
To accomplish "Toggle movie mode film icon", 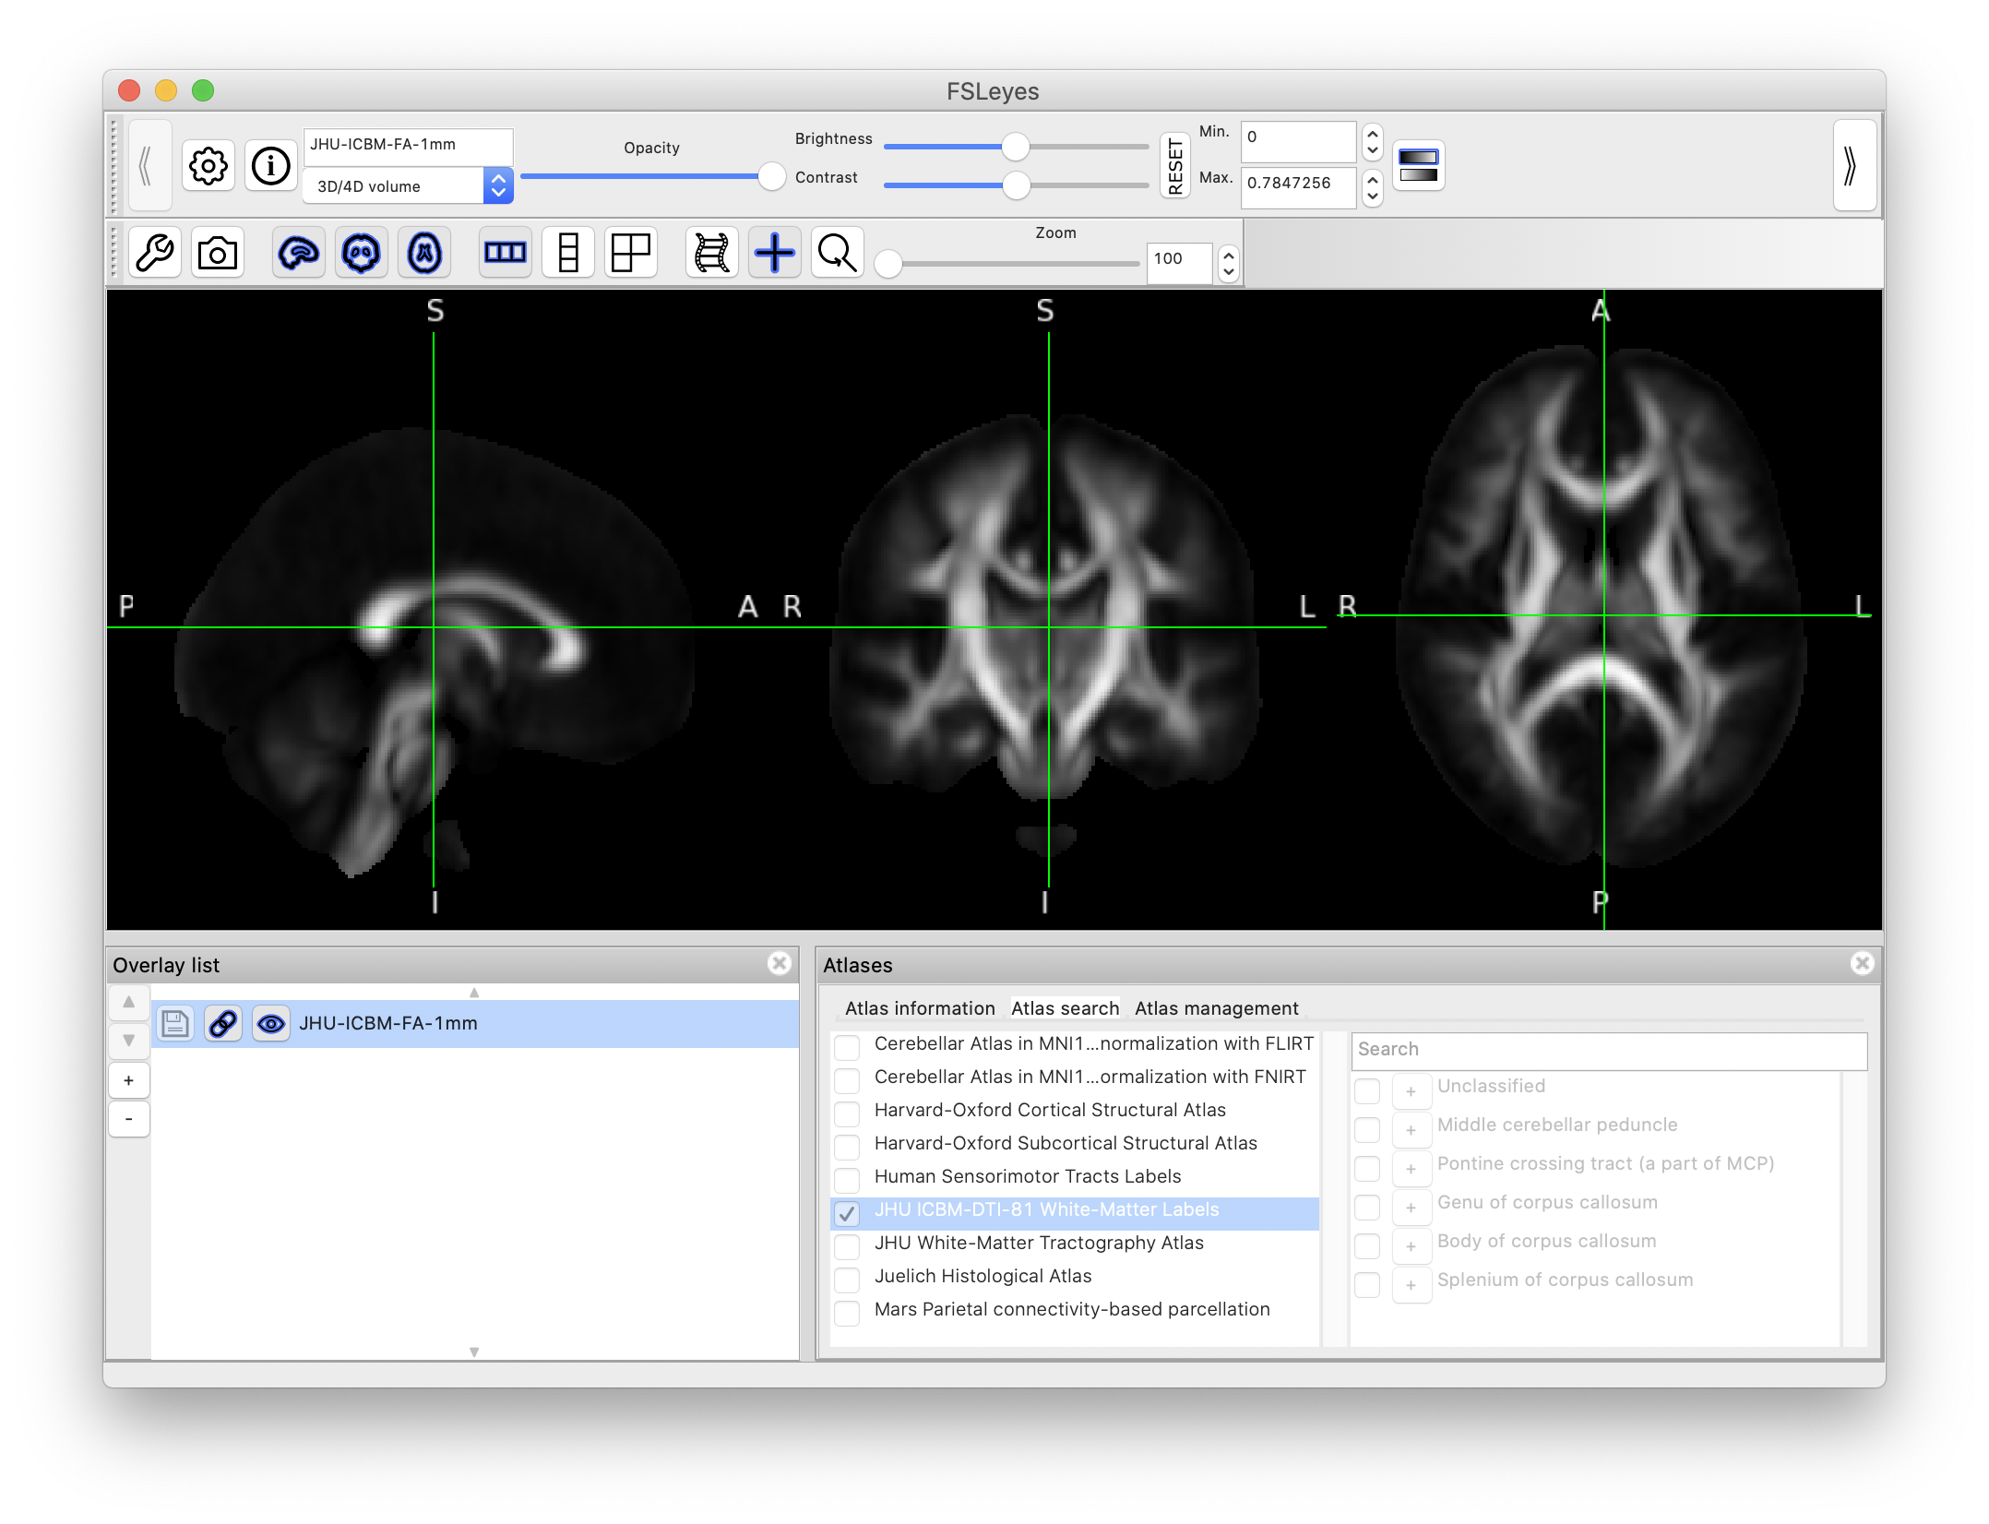I will [x=711, y=253].
